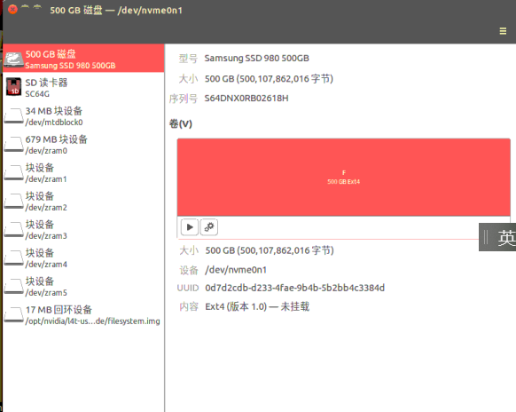The image size is (516, 412).
Task: Select the /dev/zram2 block device
Action: [x=83, y=201]
